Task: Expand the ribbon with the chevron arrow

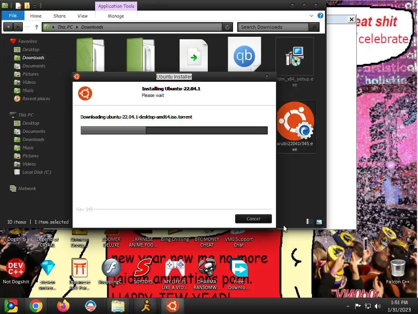Action: click(x=311, y=16)
